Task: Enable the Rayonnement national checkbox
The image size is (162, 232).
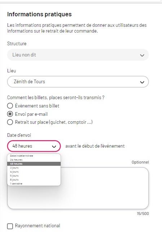Action: click(10, 226)
